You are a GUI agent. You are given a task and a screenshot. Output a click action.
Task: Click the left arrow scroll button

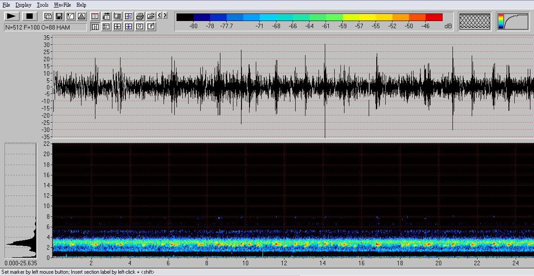click(x=159, y=16)
